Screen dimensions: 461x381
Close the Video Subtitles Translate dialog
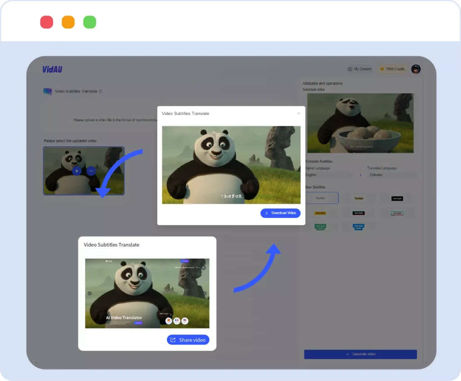[x=299, y=113]
